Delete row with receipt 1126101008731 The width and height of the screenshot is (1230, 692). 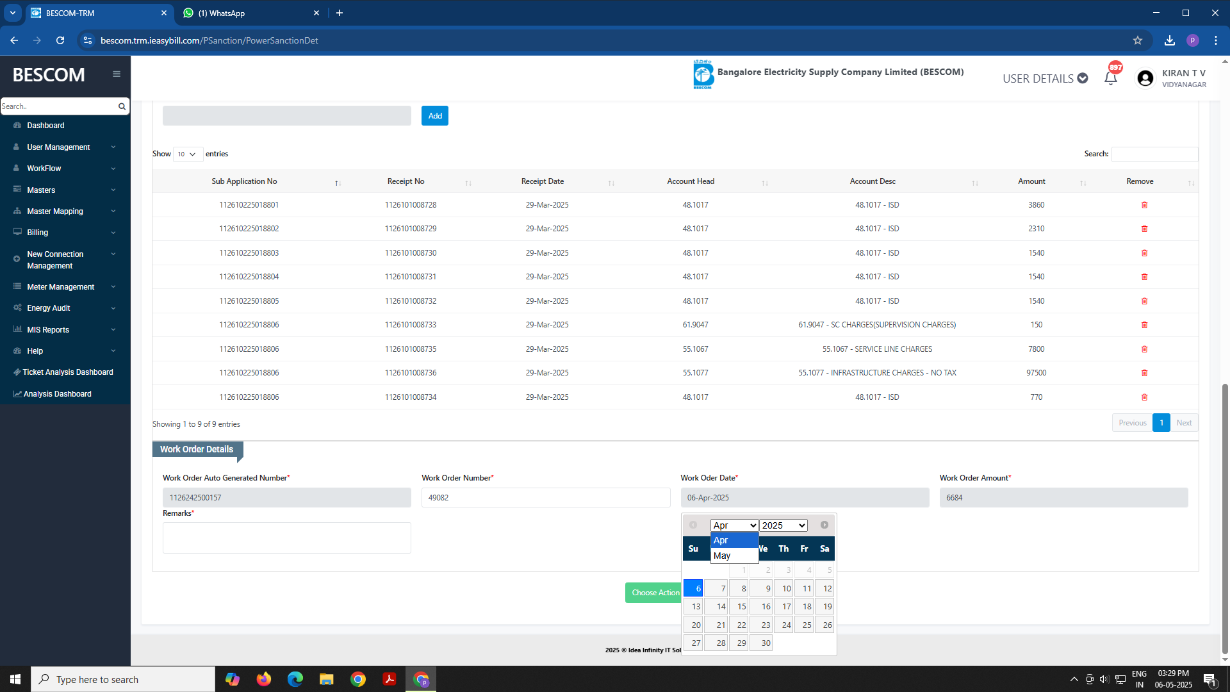[x=1144, y=277]
